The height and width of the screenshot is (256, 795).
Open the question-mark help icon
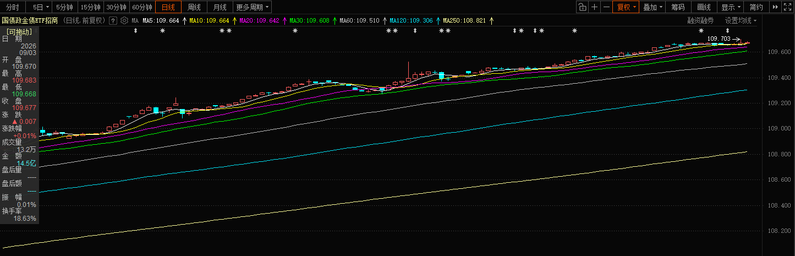tap(113, 21)
